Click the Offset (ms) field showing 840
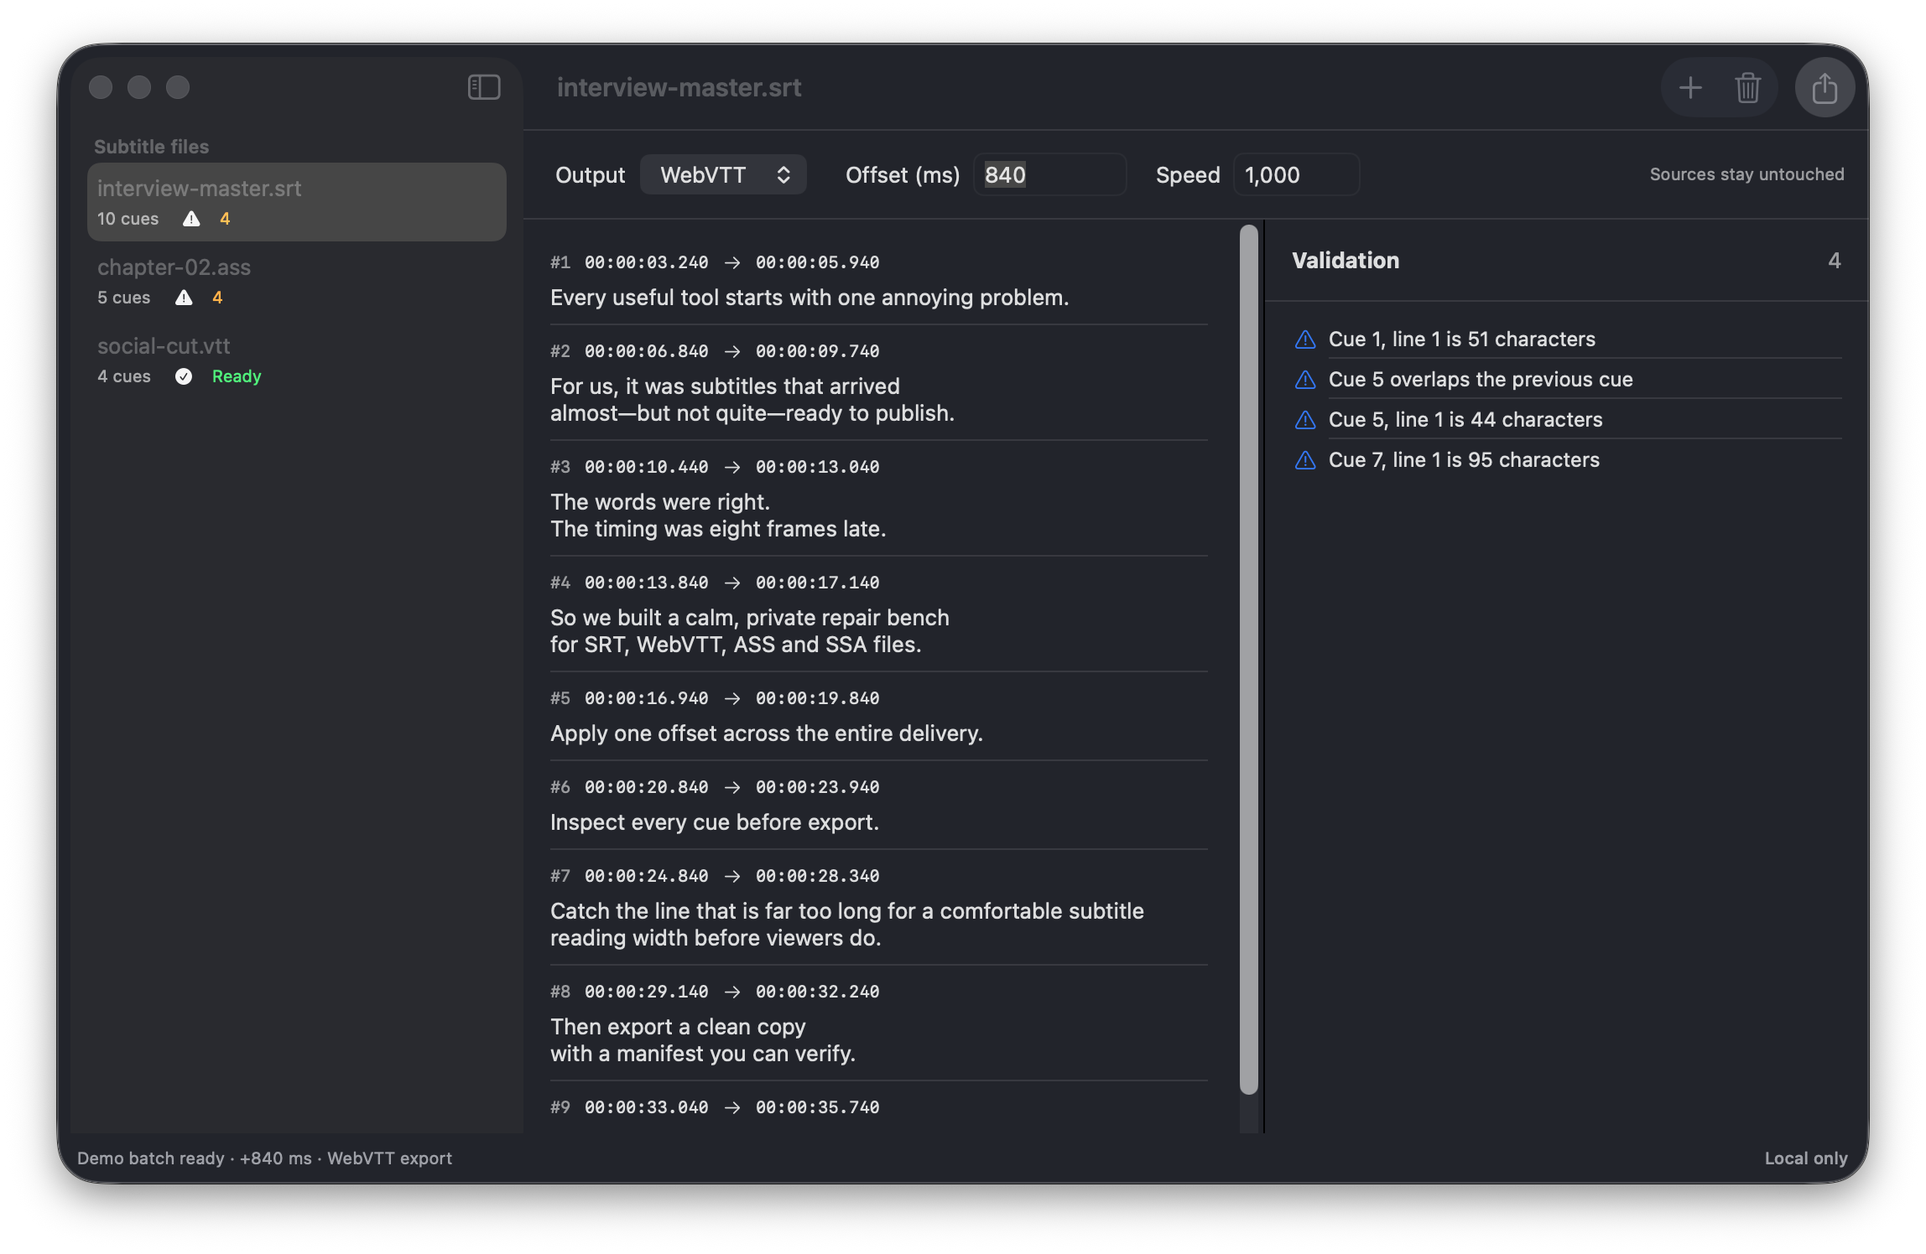This screenshot has width=1926, height=1254. (1049, 174)
